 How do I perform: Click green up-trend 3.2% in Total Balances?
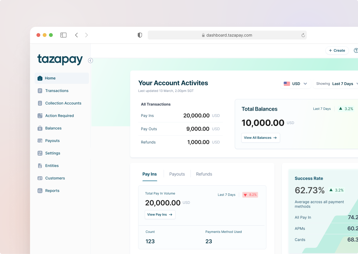(346, 109)
